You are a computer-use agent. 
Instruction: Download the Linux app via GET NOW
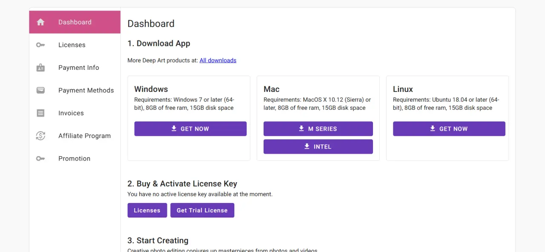449,129
